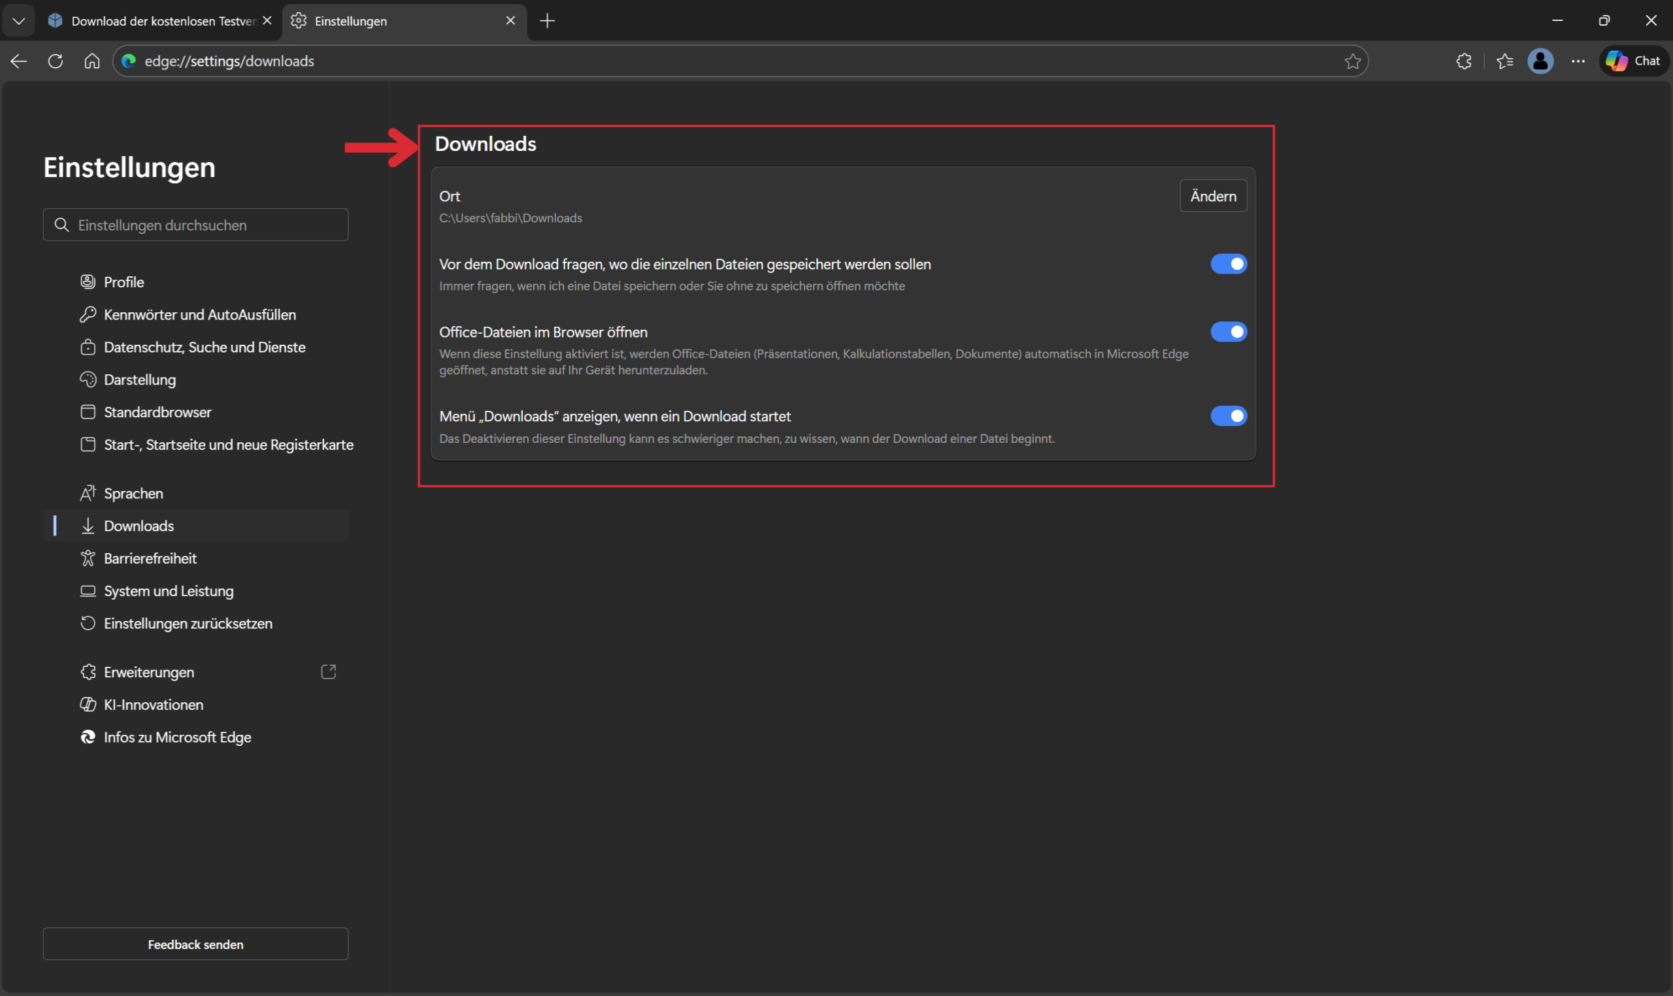Open the Copilot Chat button
The width and height of the screenshot is (1673, 996).
(x=1633, y=61)
